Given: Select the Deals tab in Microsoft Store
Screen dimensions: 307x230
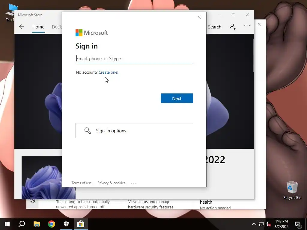Looking at the screenshot, I should [x=57, y=27].
